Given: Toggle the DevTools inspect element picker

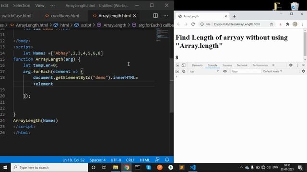Looking at the screenshot, I should coord(177,65).
